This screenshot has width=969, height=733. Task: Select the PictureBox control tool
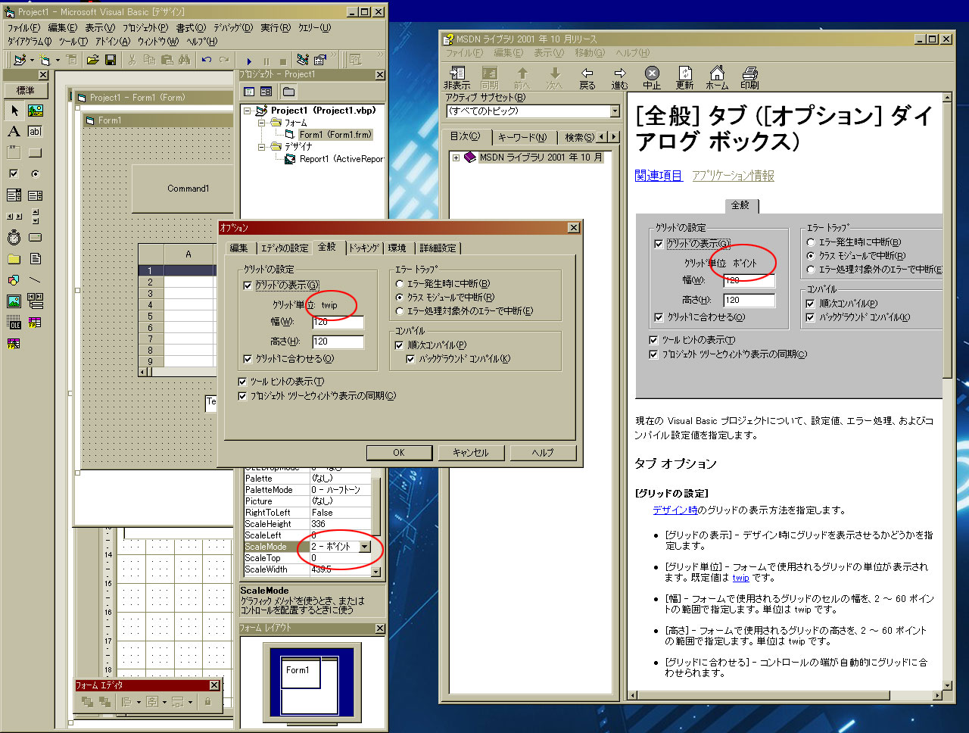pyautogui.click(x=36, y=111)
